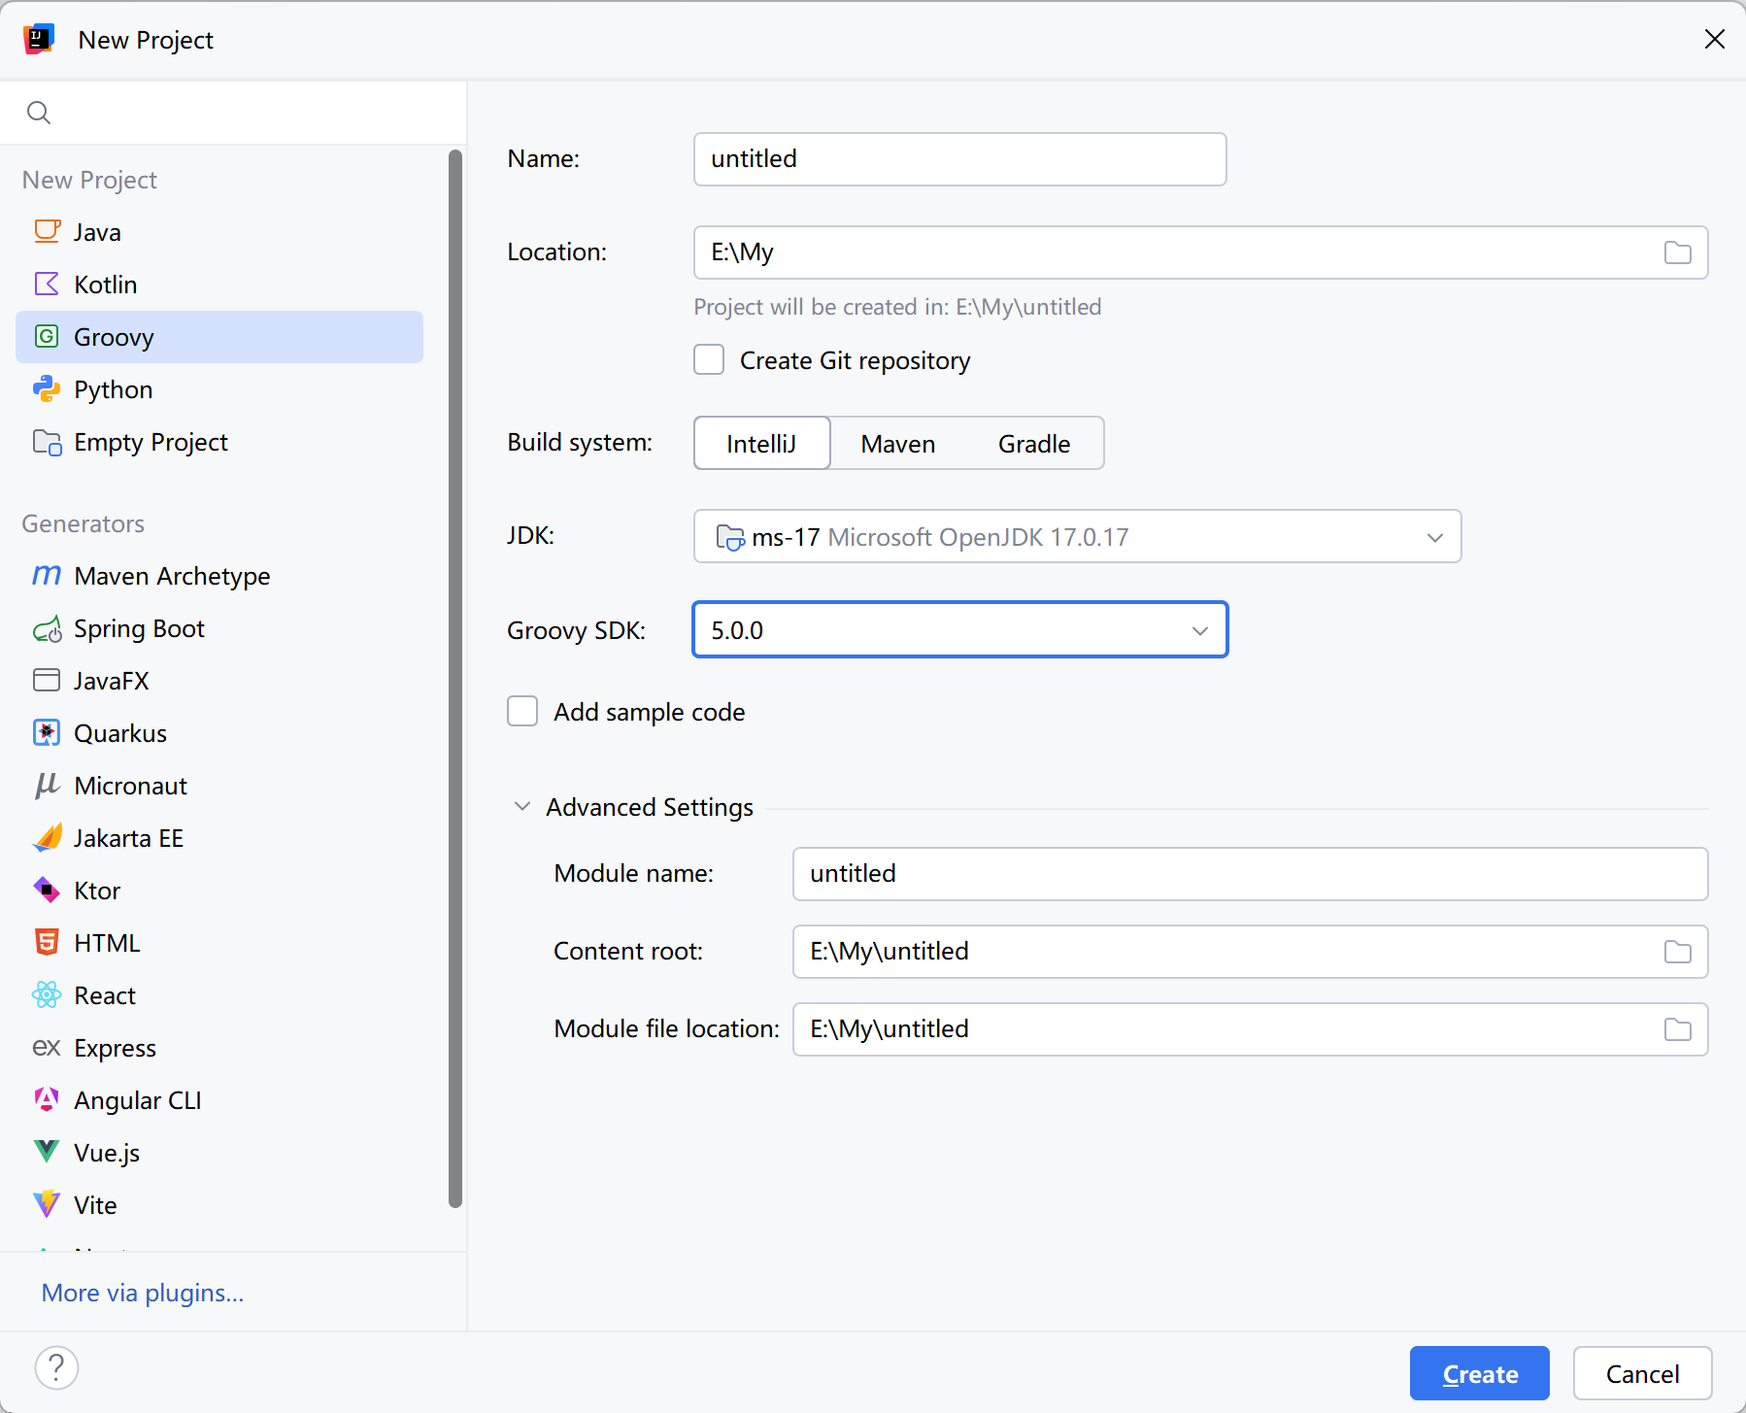1746x1413 pixels.
Task: Enable Create Git repository checkbox
Action: click(x=709, y=360)
